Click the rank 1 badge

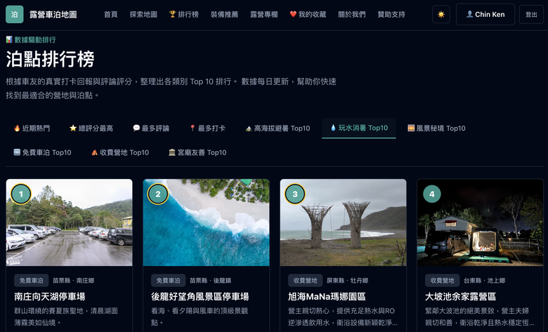[x=21, y=194]
